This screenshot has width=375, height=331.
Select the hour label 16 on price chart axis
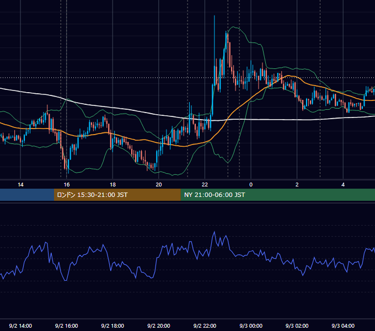(67, 185)
